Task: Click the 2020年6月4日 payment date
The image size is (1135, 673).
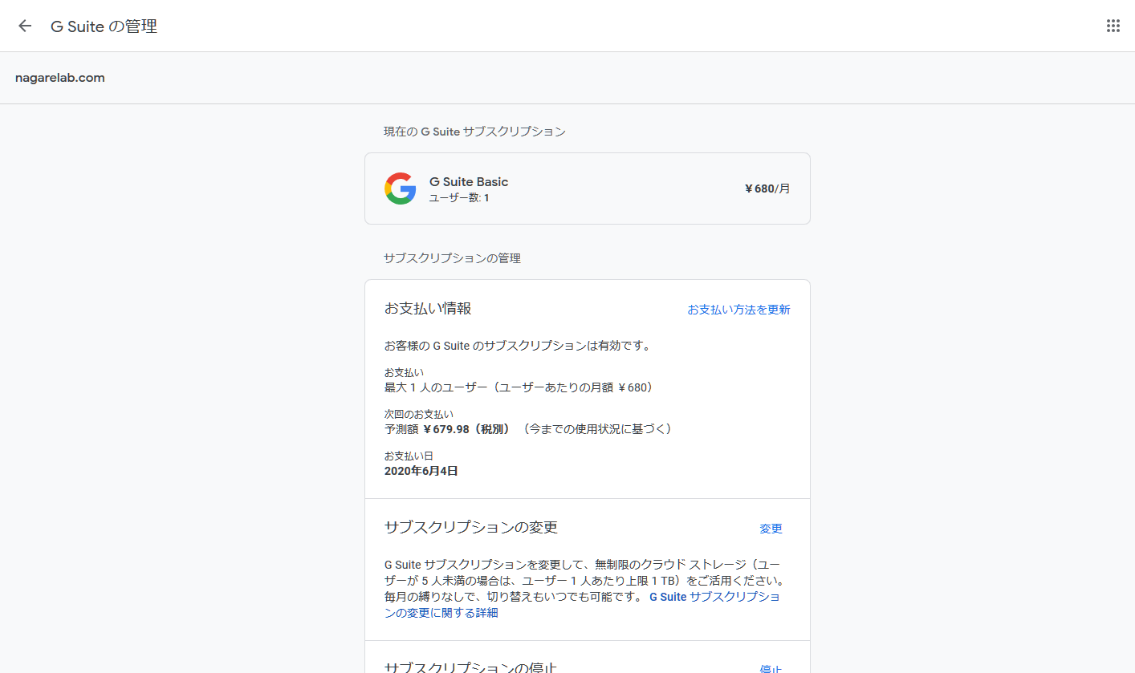Action: pos(421,471)
